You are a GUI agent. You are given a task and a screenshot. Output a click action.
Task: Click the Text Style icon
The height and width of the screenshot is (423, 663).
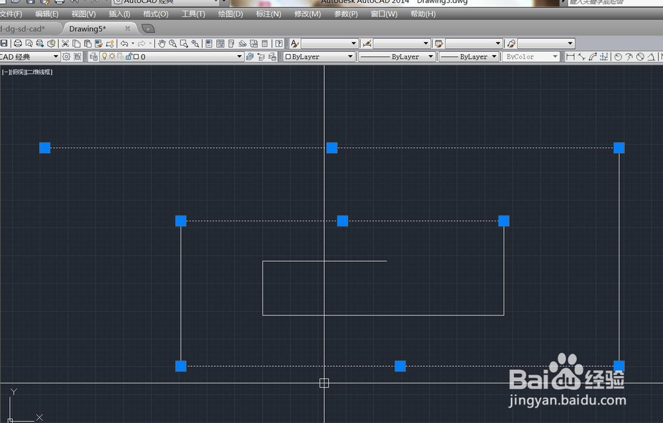point(295,43)
